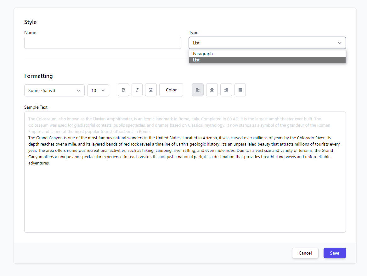The height and width of the screenshot is (276, 367).
Task: Toggle underline formatting button
Action: (x=151, y=90)
